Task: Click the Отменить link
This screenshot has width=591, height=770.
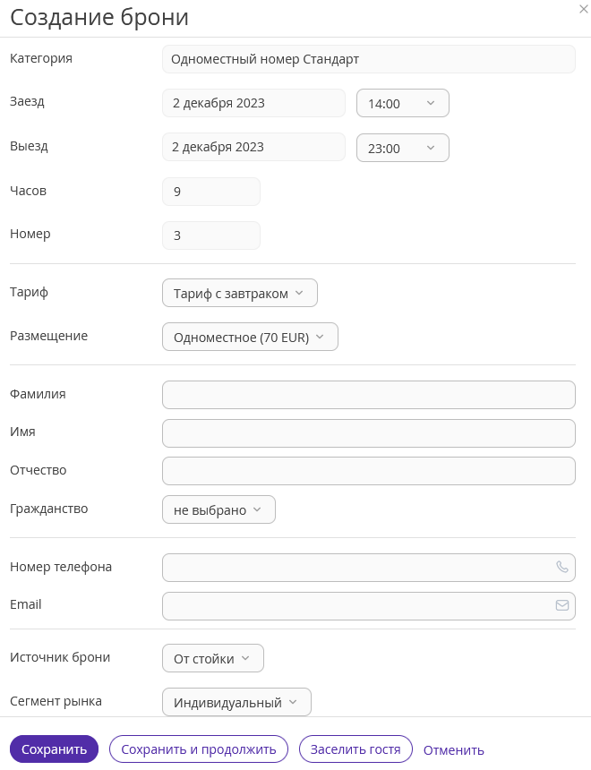Action: click(x=454, y=750)
